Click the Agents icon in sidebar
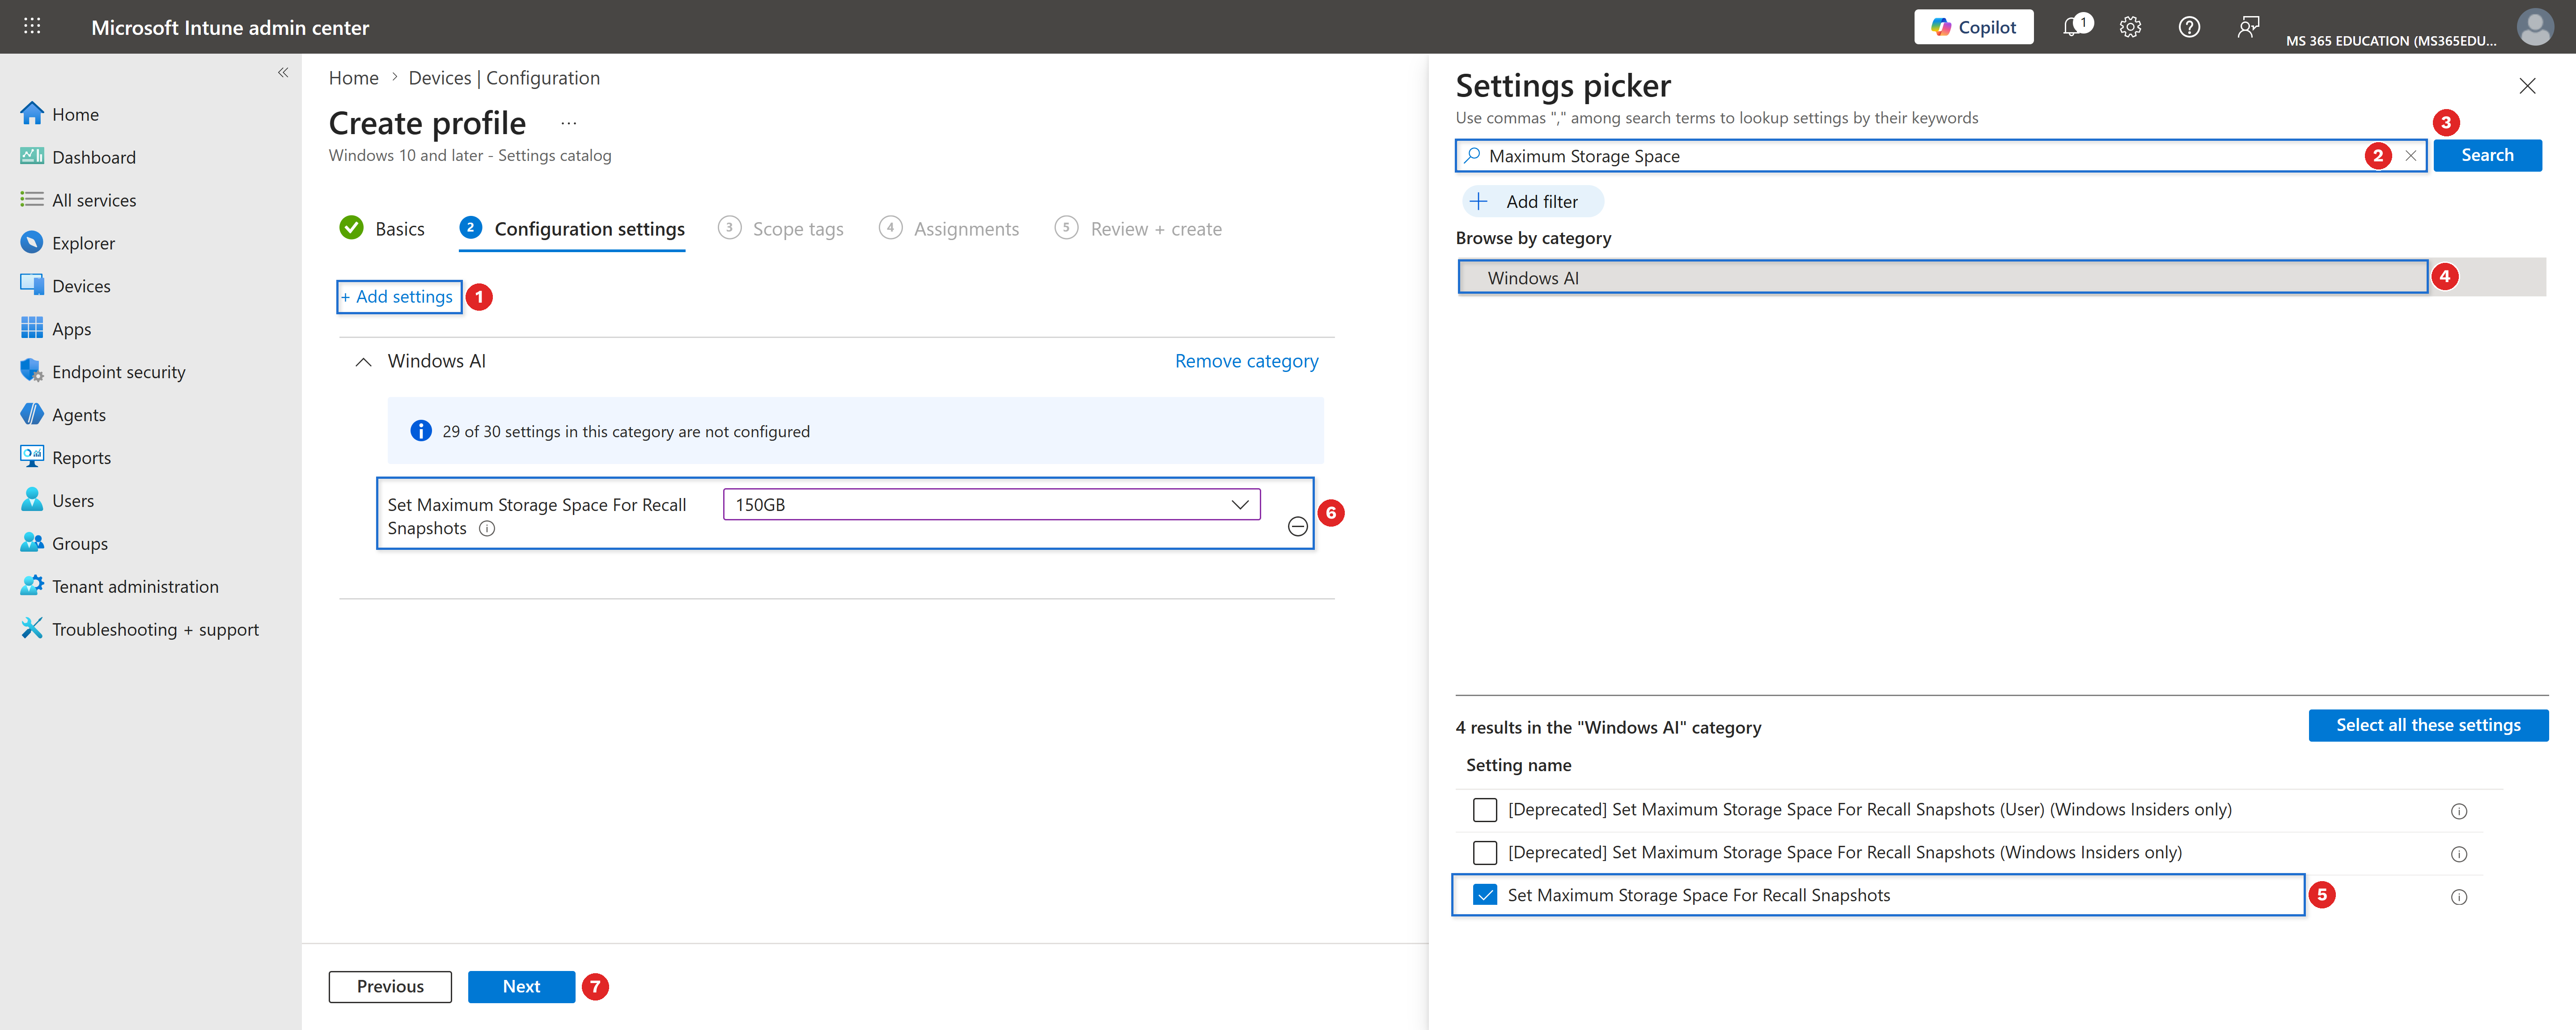This screenshot has width=2576, height=1030. pyautogui.click(x=32, y=414)
